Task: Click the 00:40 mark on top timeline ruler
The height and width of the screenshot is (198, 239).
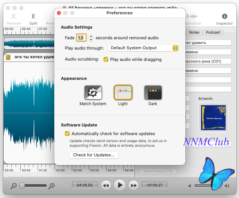Action: click(26, 29)
